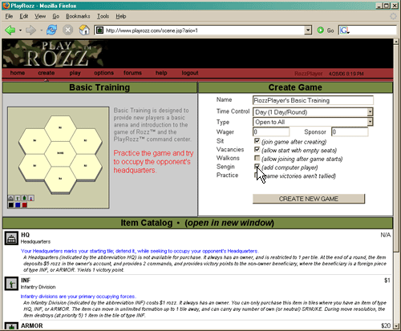Click the logout navigation link

[x=190, y=73]
